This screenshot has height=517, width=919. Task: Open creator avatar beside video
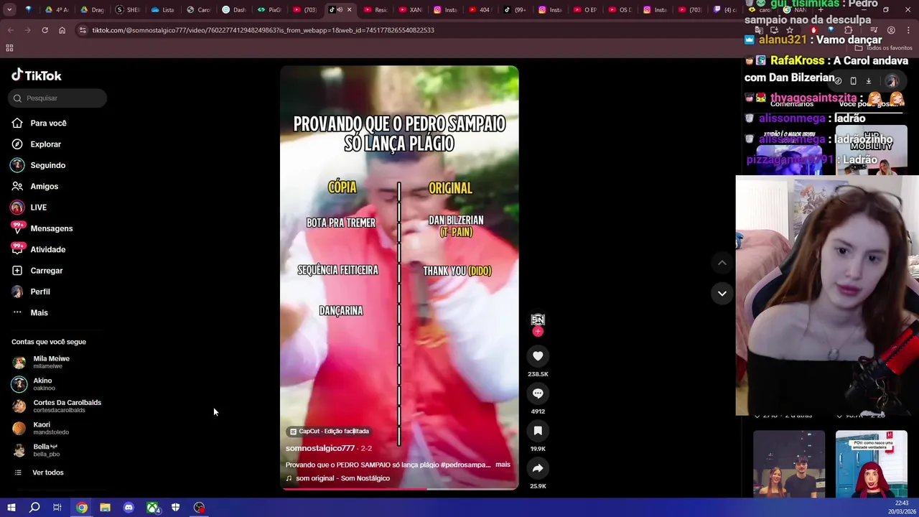tap(538, 320)
